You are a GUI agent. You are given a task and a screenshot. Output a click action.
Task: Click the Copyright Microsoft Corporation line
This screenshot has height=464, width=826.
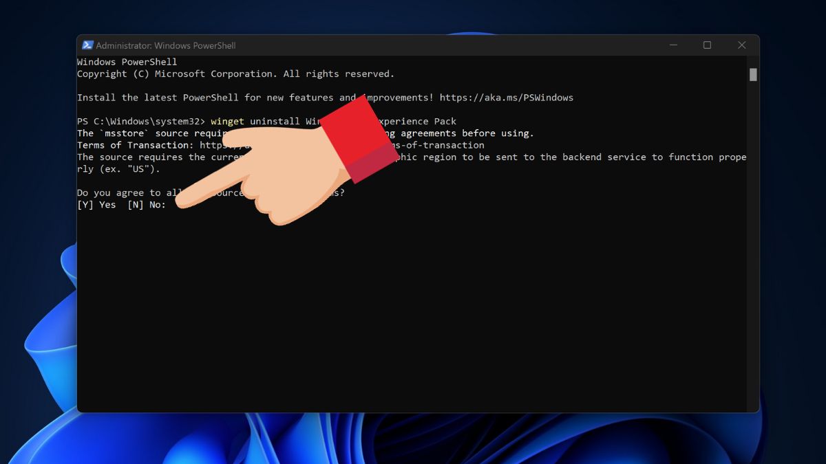235,74
